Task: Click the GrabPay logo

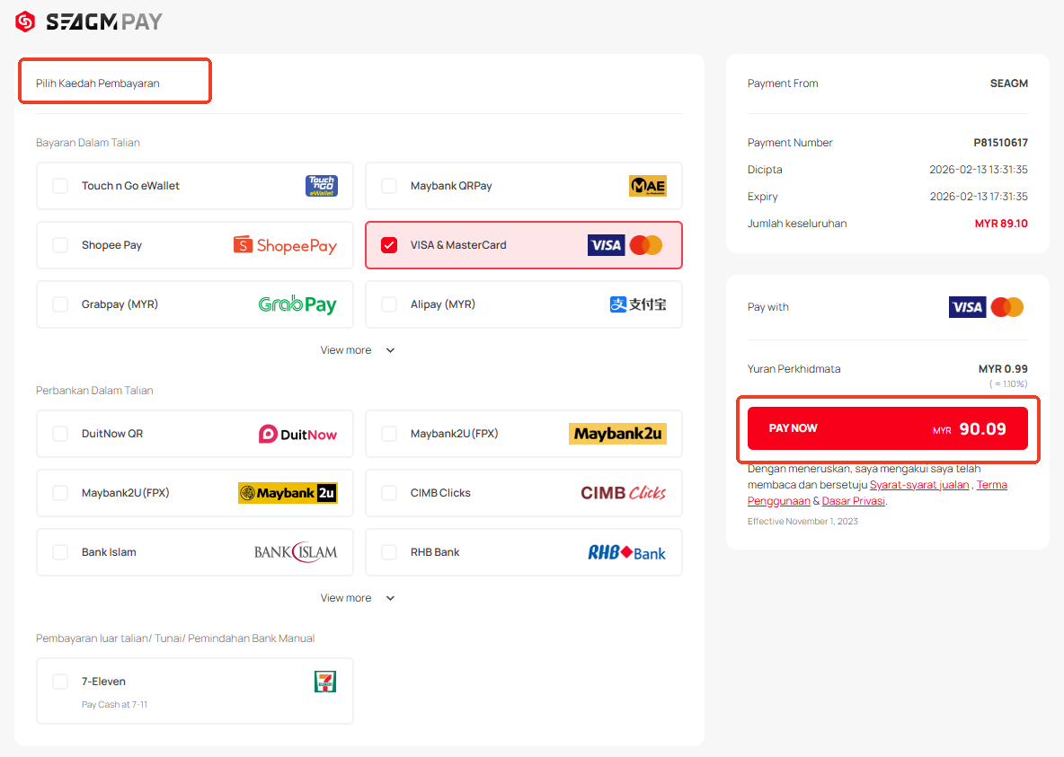Action: tap(297, 304)
